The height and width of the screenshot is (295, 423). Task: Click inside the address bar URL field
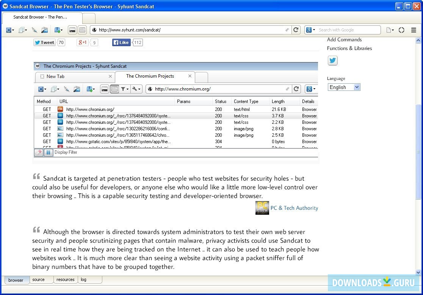click(x=171, y=30)
